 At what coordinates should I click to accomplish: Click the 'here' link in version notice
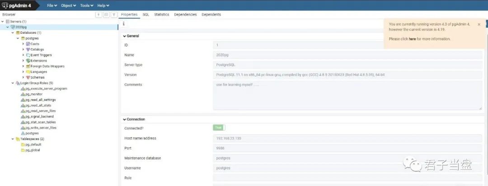point(412,39)
